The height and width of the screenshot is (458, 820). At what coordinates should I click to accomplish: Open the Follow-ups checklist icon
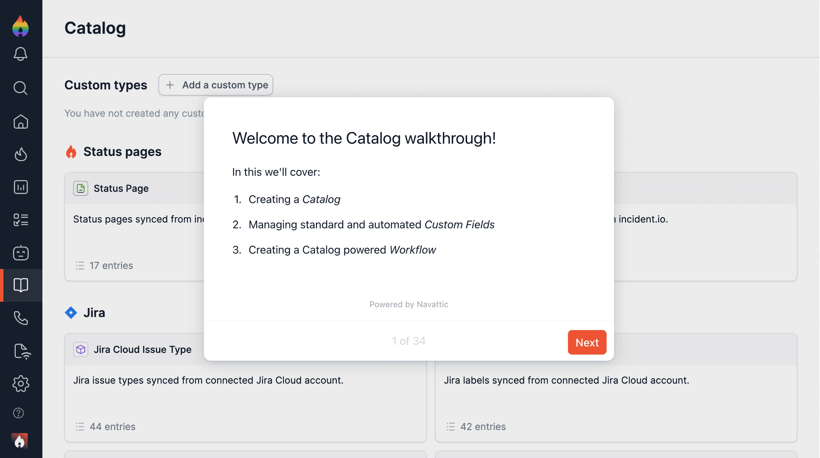click(21, 219)
